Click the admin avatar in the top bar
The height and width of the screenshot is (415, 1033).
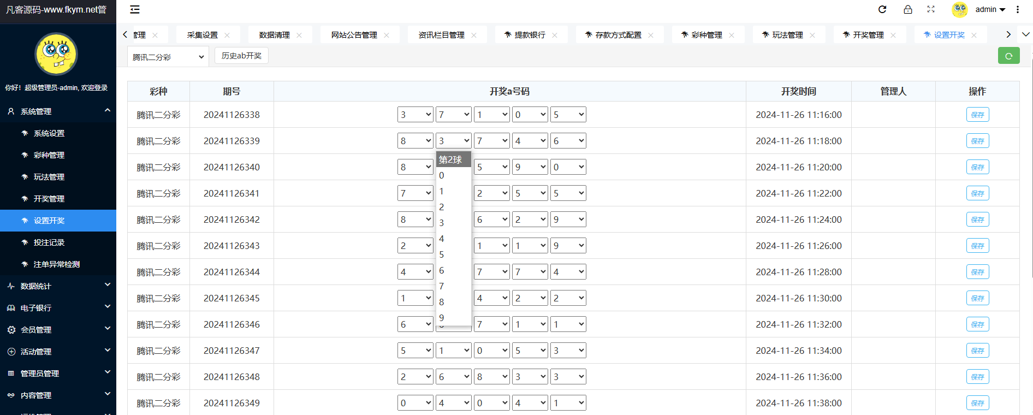(960, 9)
